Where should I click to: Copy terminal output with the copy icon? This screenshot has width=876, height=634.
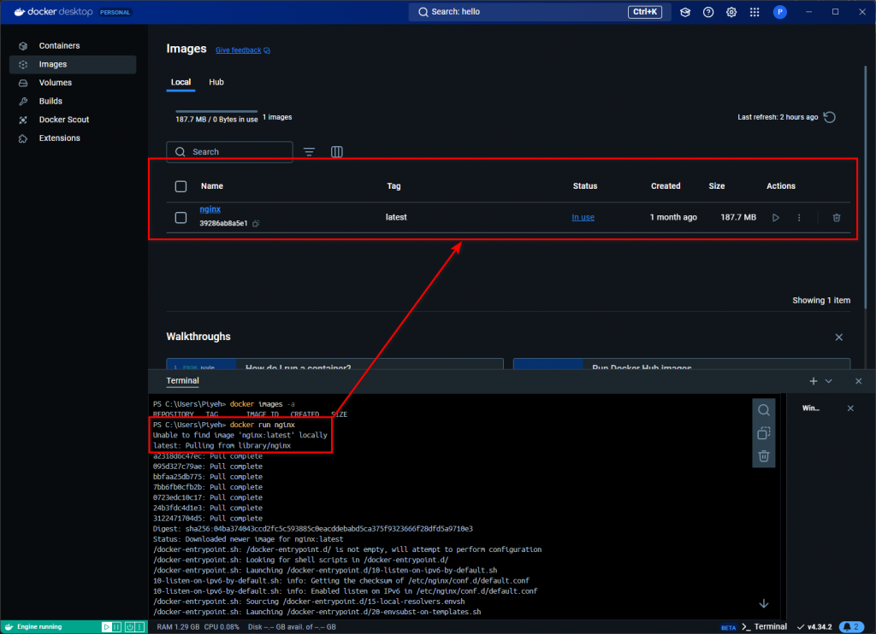[x=764, y=433]
